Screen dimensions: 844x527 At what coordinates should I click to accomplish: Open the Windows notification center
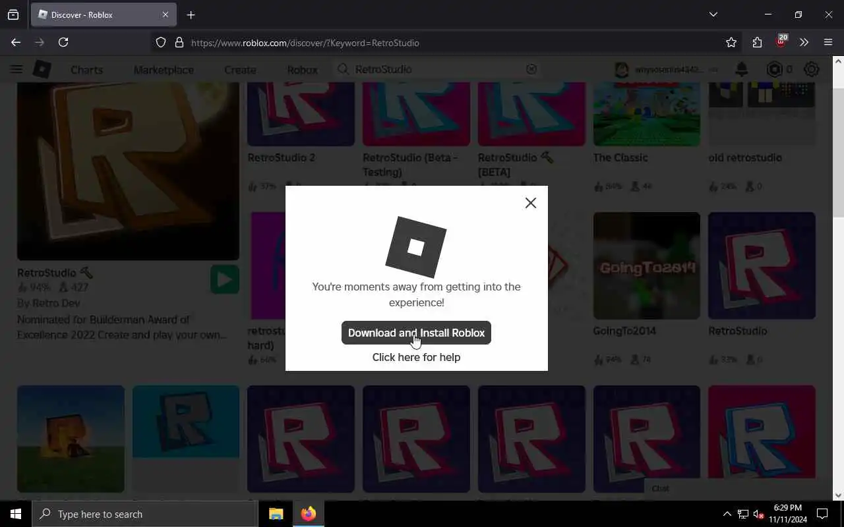pyautogui.click(x=822, y=514)
